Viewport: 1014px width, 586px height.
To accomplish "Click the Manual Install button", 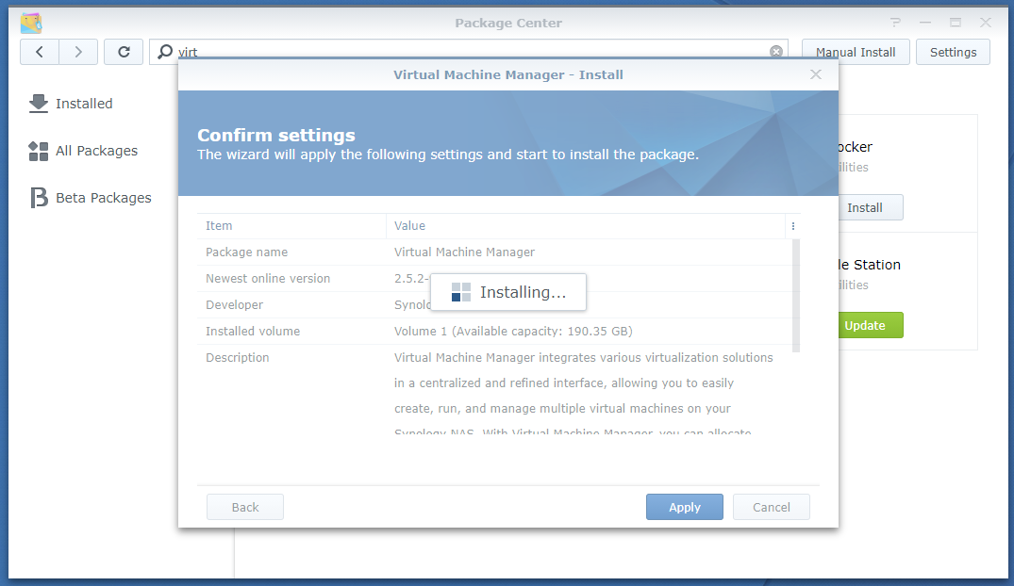I will tap(856, 52).
